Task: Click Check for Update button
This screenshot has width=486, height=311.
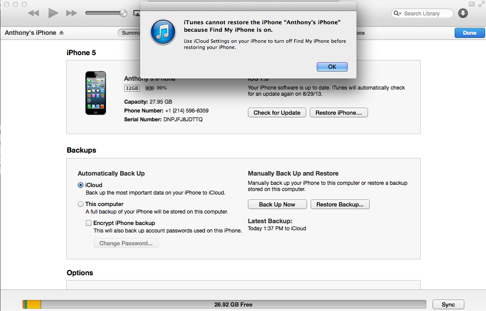Action: [277, 112]
